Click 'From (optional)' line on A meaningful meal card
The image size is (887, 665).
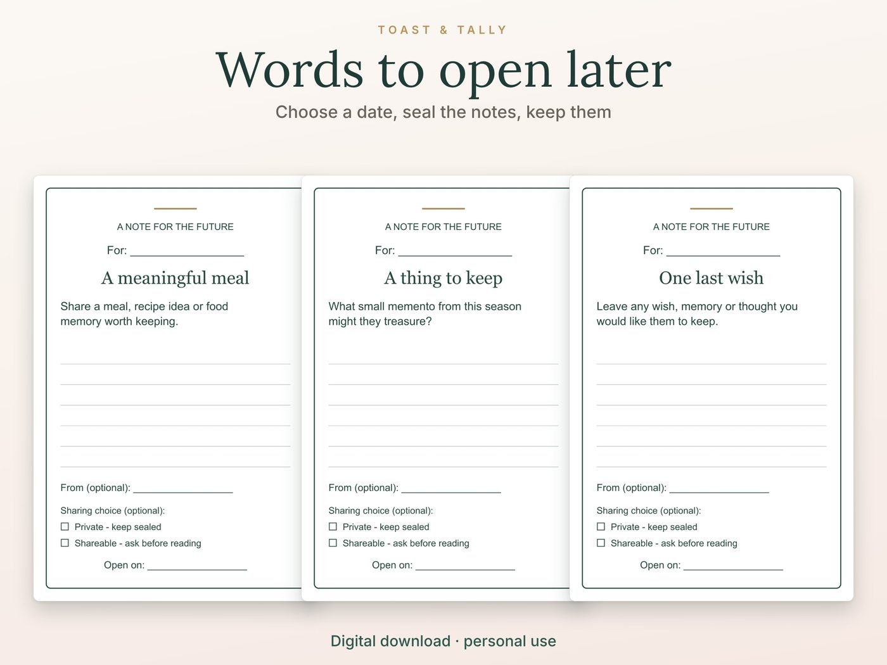183,490
